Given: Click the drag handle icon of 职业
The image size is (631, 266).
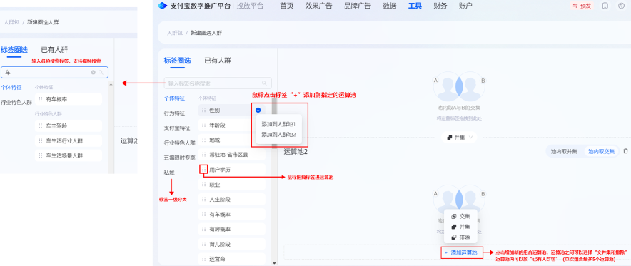Looking at the screenshot, I should coord(203,185).
